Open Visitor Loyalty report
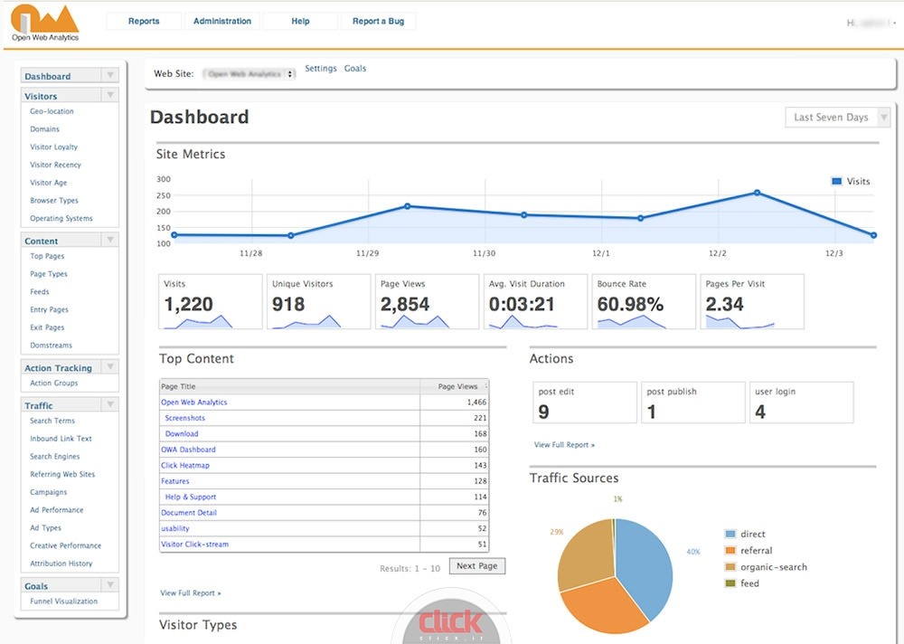 click(x=53, y=147)
